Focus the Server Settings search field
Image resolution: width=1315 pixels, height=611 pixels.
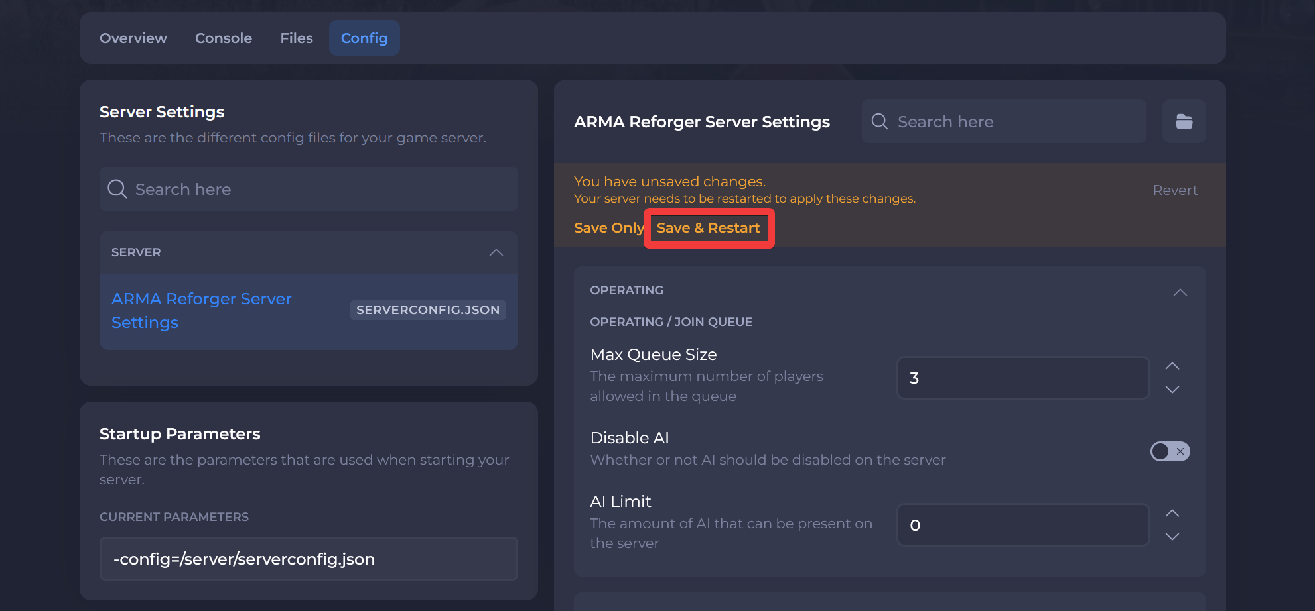(x=309, y=189)
